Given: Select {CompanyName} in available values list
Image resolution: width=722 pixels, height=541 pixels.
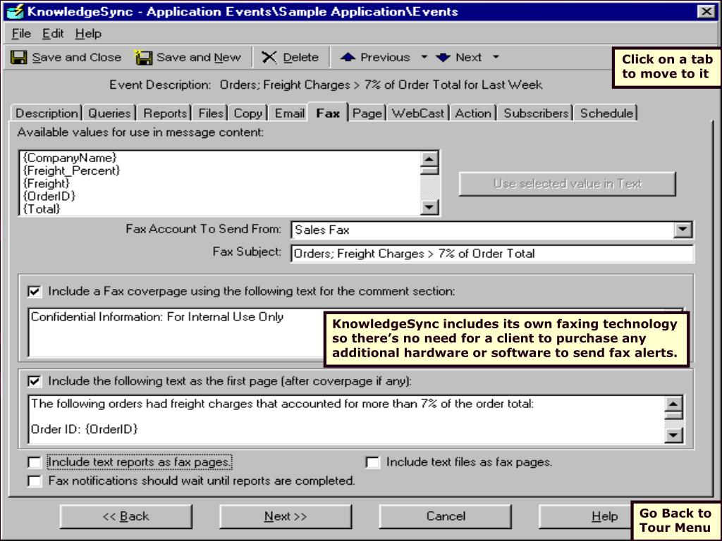Looking at the screenshot, I should [70, 158].
